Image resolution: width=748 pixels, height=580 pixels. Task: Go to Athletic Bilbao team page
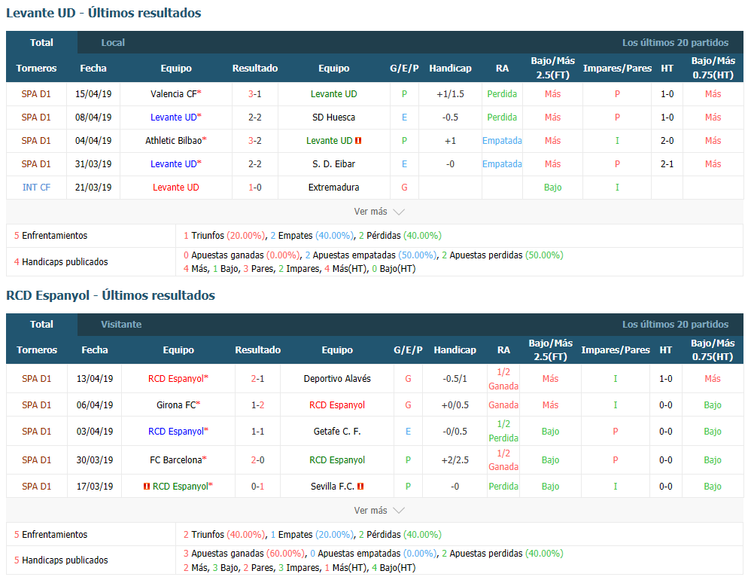(x=174, y=141)
